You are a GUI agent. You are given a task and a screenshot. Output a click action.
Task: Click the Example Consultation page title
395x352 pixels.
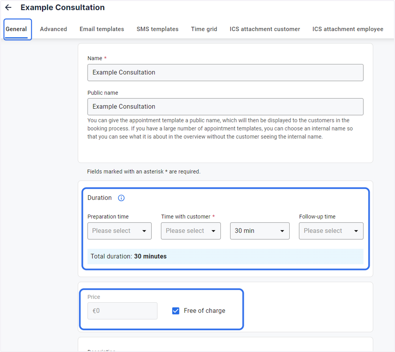pos(63,8)
